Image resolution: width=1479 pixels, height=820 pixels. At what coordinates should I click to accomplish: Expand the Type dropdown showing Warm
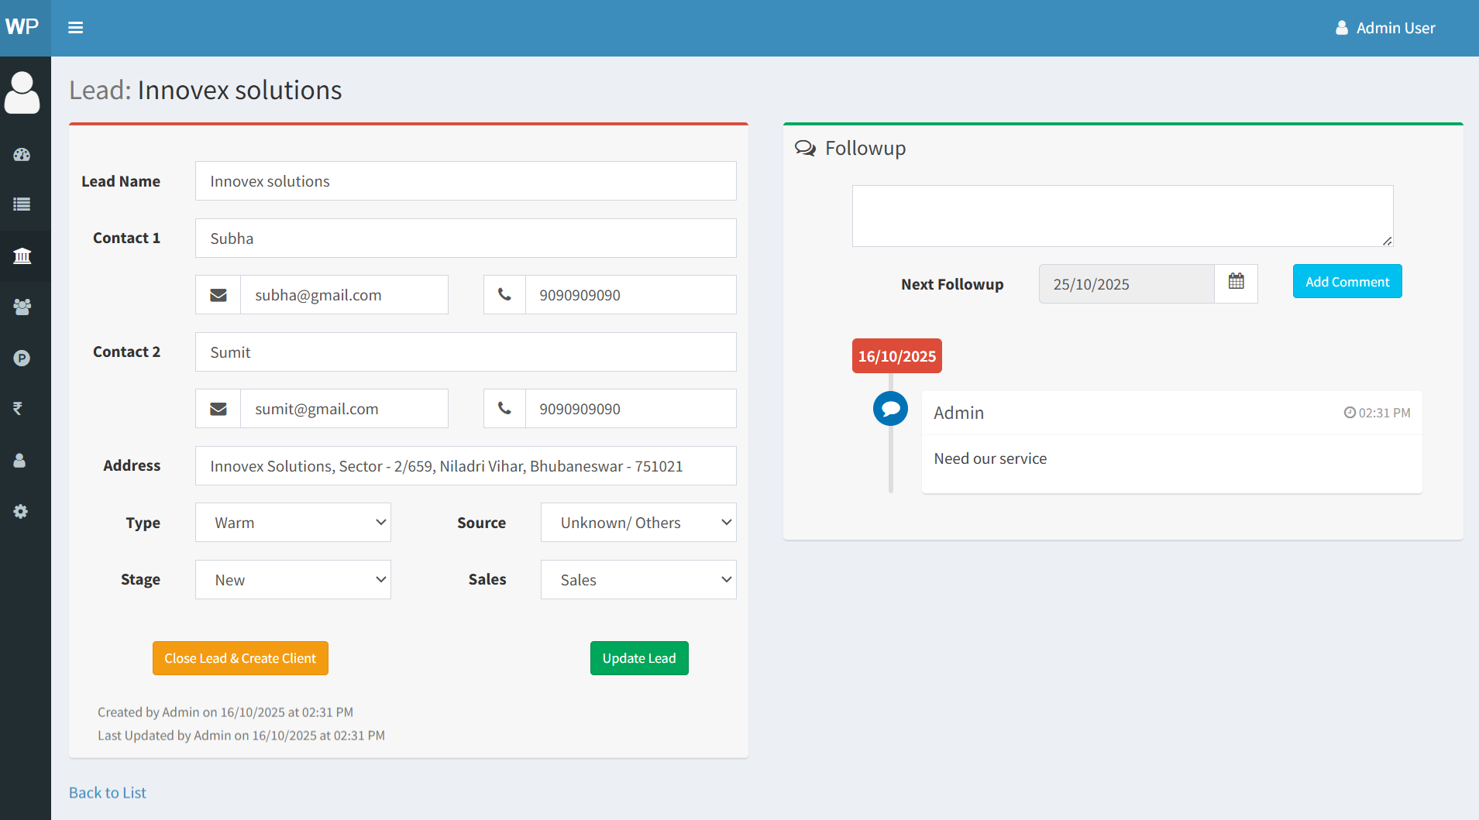click(x=293, y=523)
